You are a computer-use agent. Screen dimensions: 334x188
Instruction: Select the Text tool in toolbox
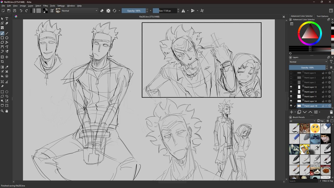tap(7, 19)
